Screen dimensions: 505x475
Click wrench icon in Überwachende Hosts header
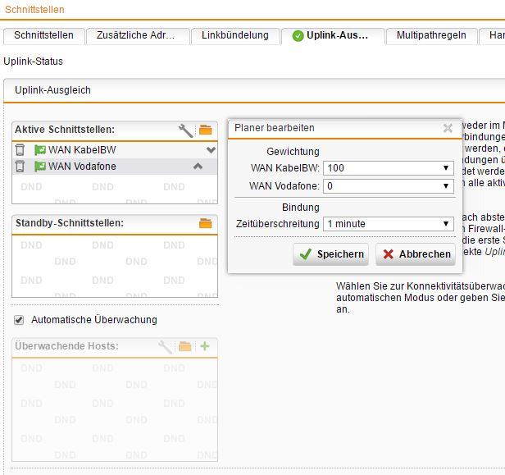point(165,346)
